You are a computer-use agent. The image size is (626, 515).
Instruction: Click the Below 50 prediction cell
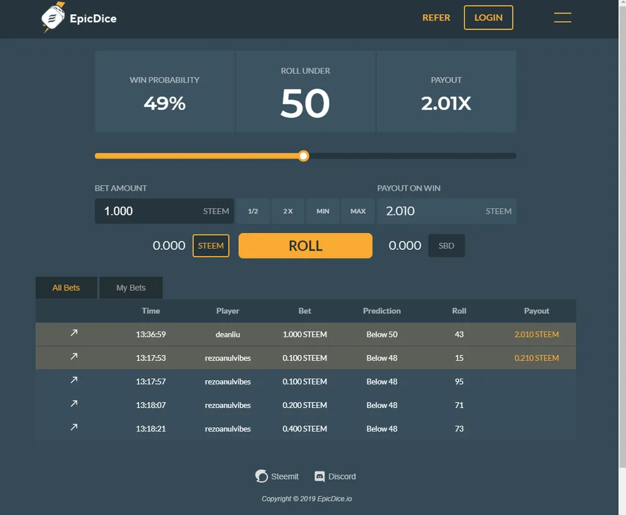point(382,334)
